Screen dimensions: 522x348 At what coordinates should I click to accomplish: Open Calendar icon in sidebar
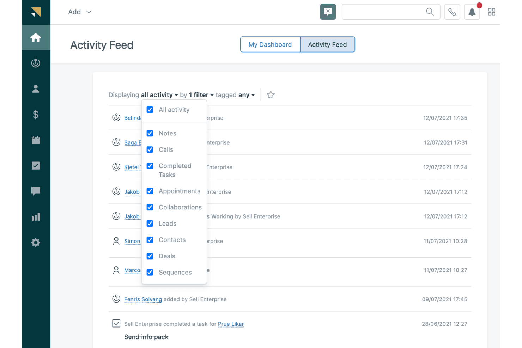[36, 140]
